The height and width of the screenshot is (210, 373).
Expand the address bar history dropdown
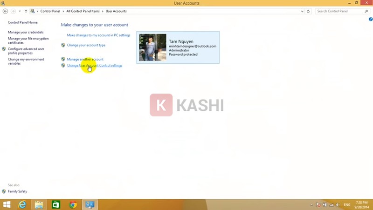tap(302, 11)
